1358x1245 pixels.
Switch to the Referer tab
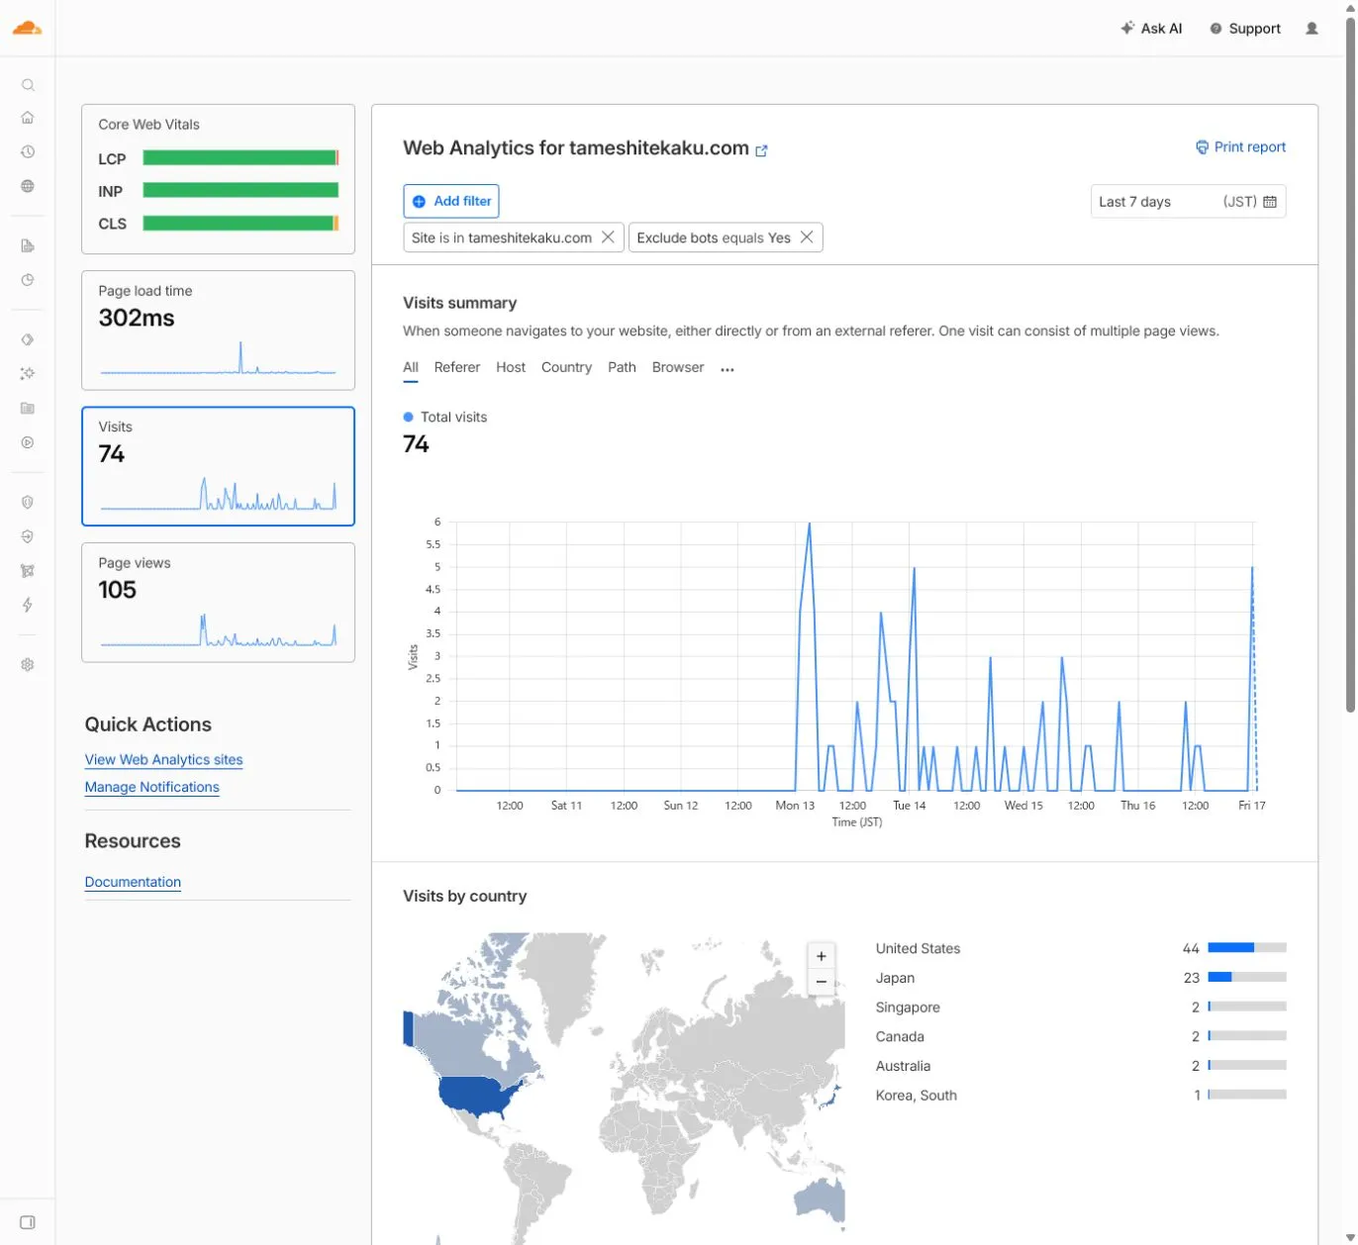pyautogui.click(x=457, y=367)
